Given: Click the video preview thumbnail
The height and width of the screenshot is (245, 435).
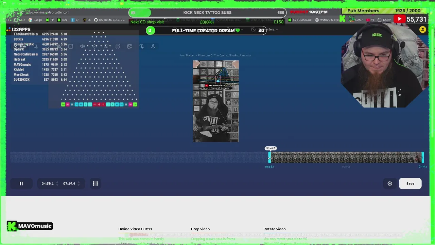Looking at the screenshot, I should click(216, 101).
